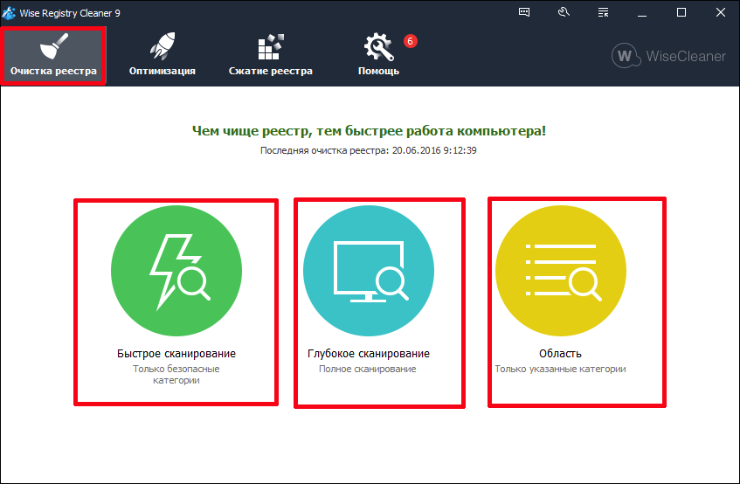Open the Очистка реестра broom tab

coord(54,55)
